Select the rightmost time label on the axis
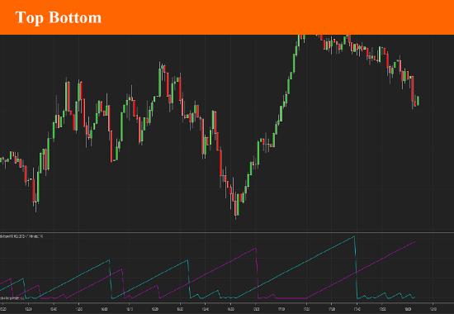This screenshot has height=314, width=454. click(x=433, y=309)
